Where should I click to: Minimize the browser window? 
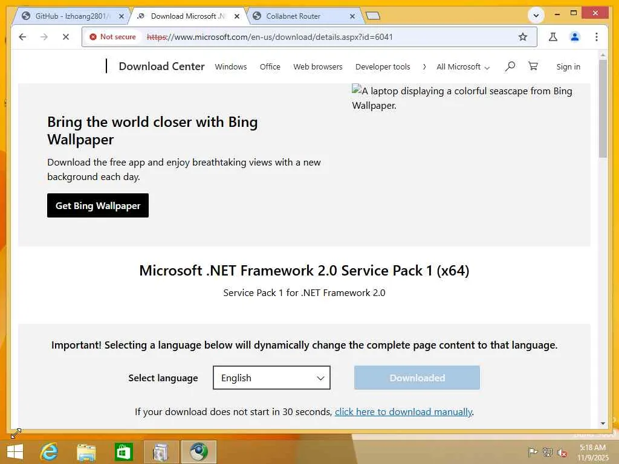pyautogui.click(x=557, y=14)
